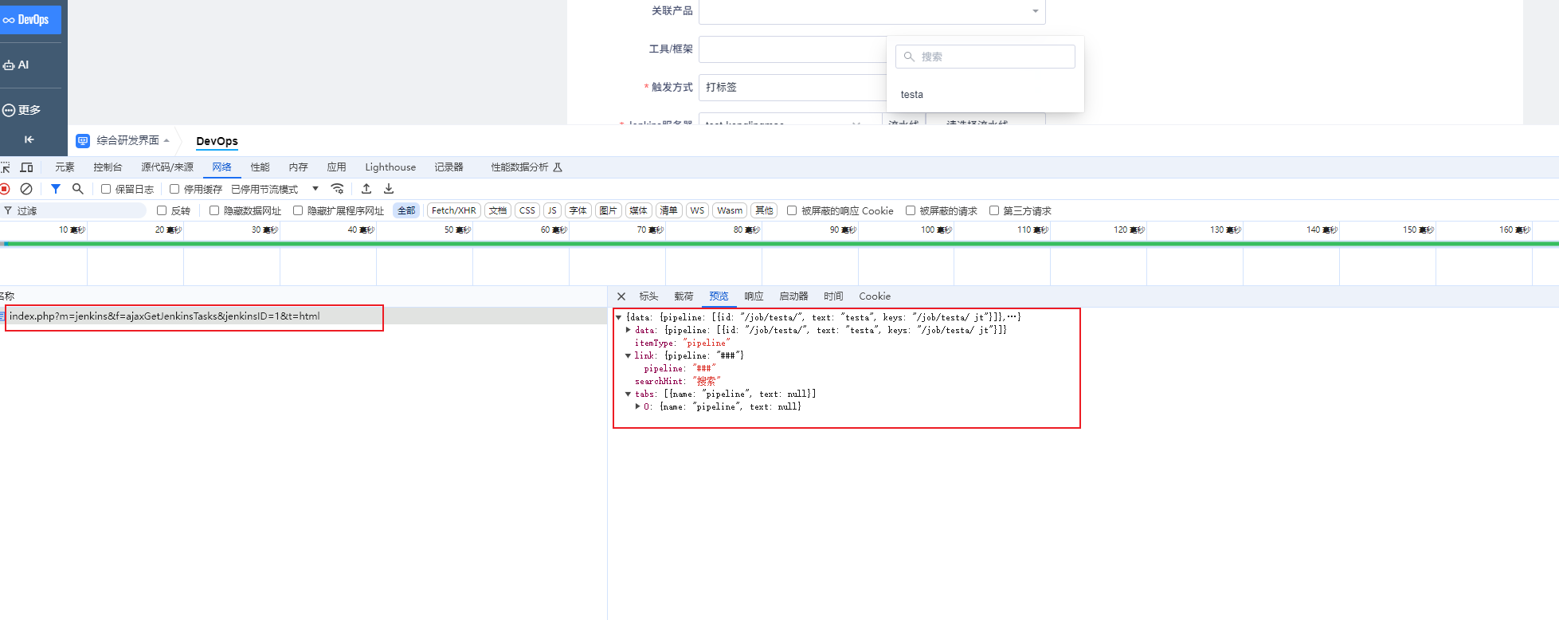
Task: Open the 更多 sidebar menu
Action: (22, 110)
